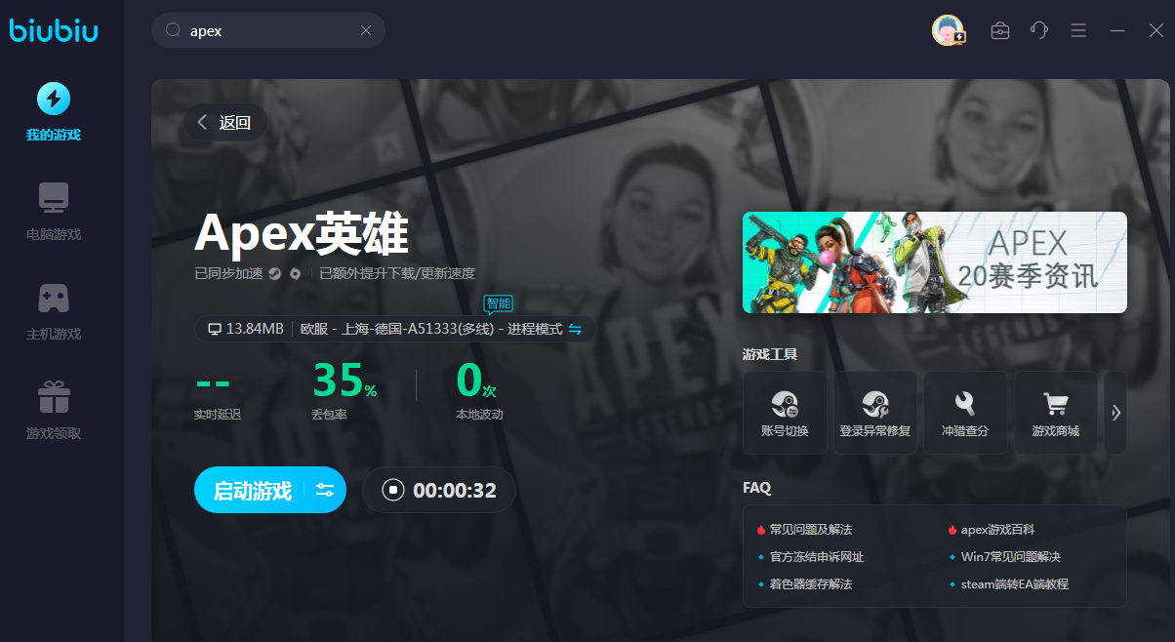
Task: Switch server node via swap arrows
Action: 575,329
